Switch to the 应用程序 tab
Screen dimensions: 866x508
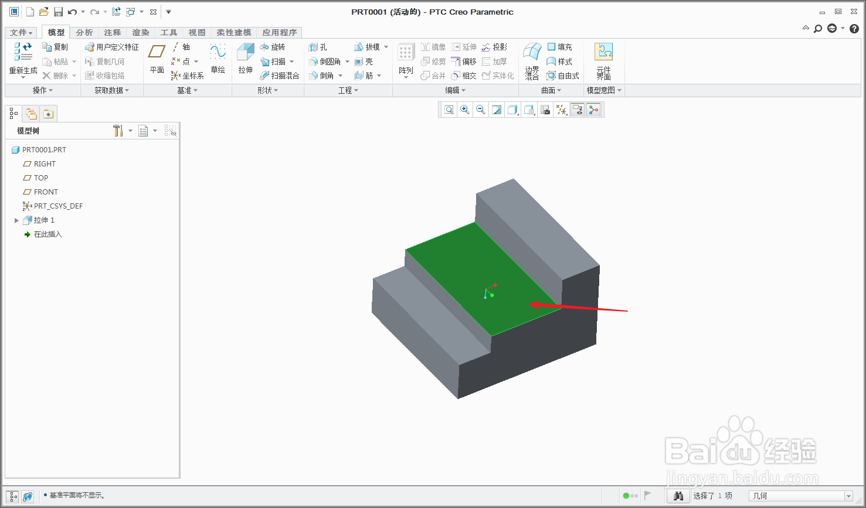280,32
